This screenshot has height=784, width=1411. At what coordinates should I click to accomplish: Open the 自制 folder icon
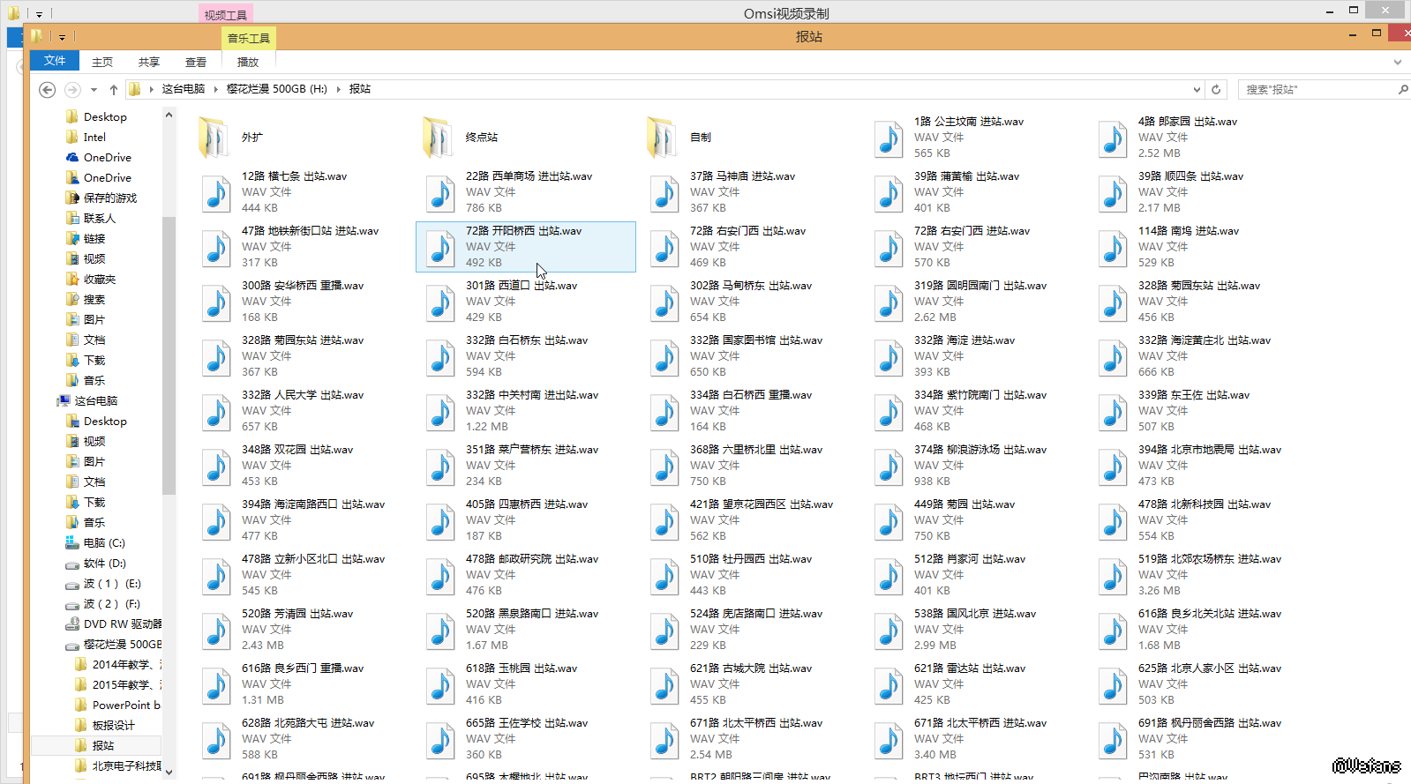(663, 137)
